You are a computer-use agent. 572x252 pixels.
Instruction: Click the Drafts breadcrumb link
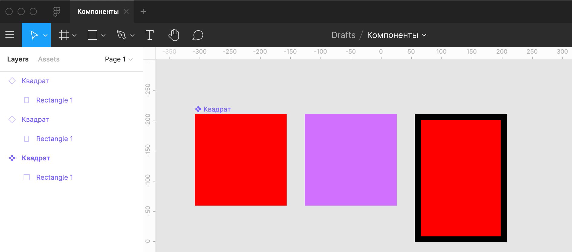click(x=343, y=35)
